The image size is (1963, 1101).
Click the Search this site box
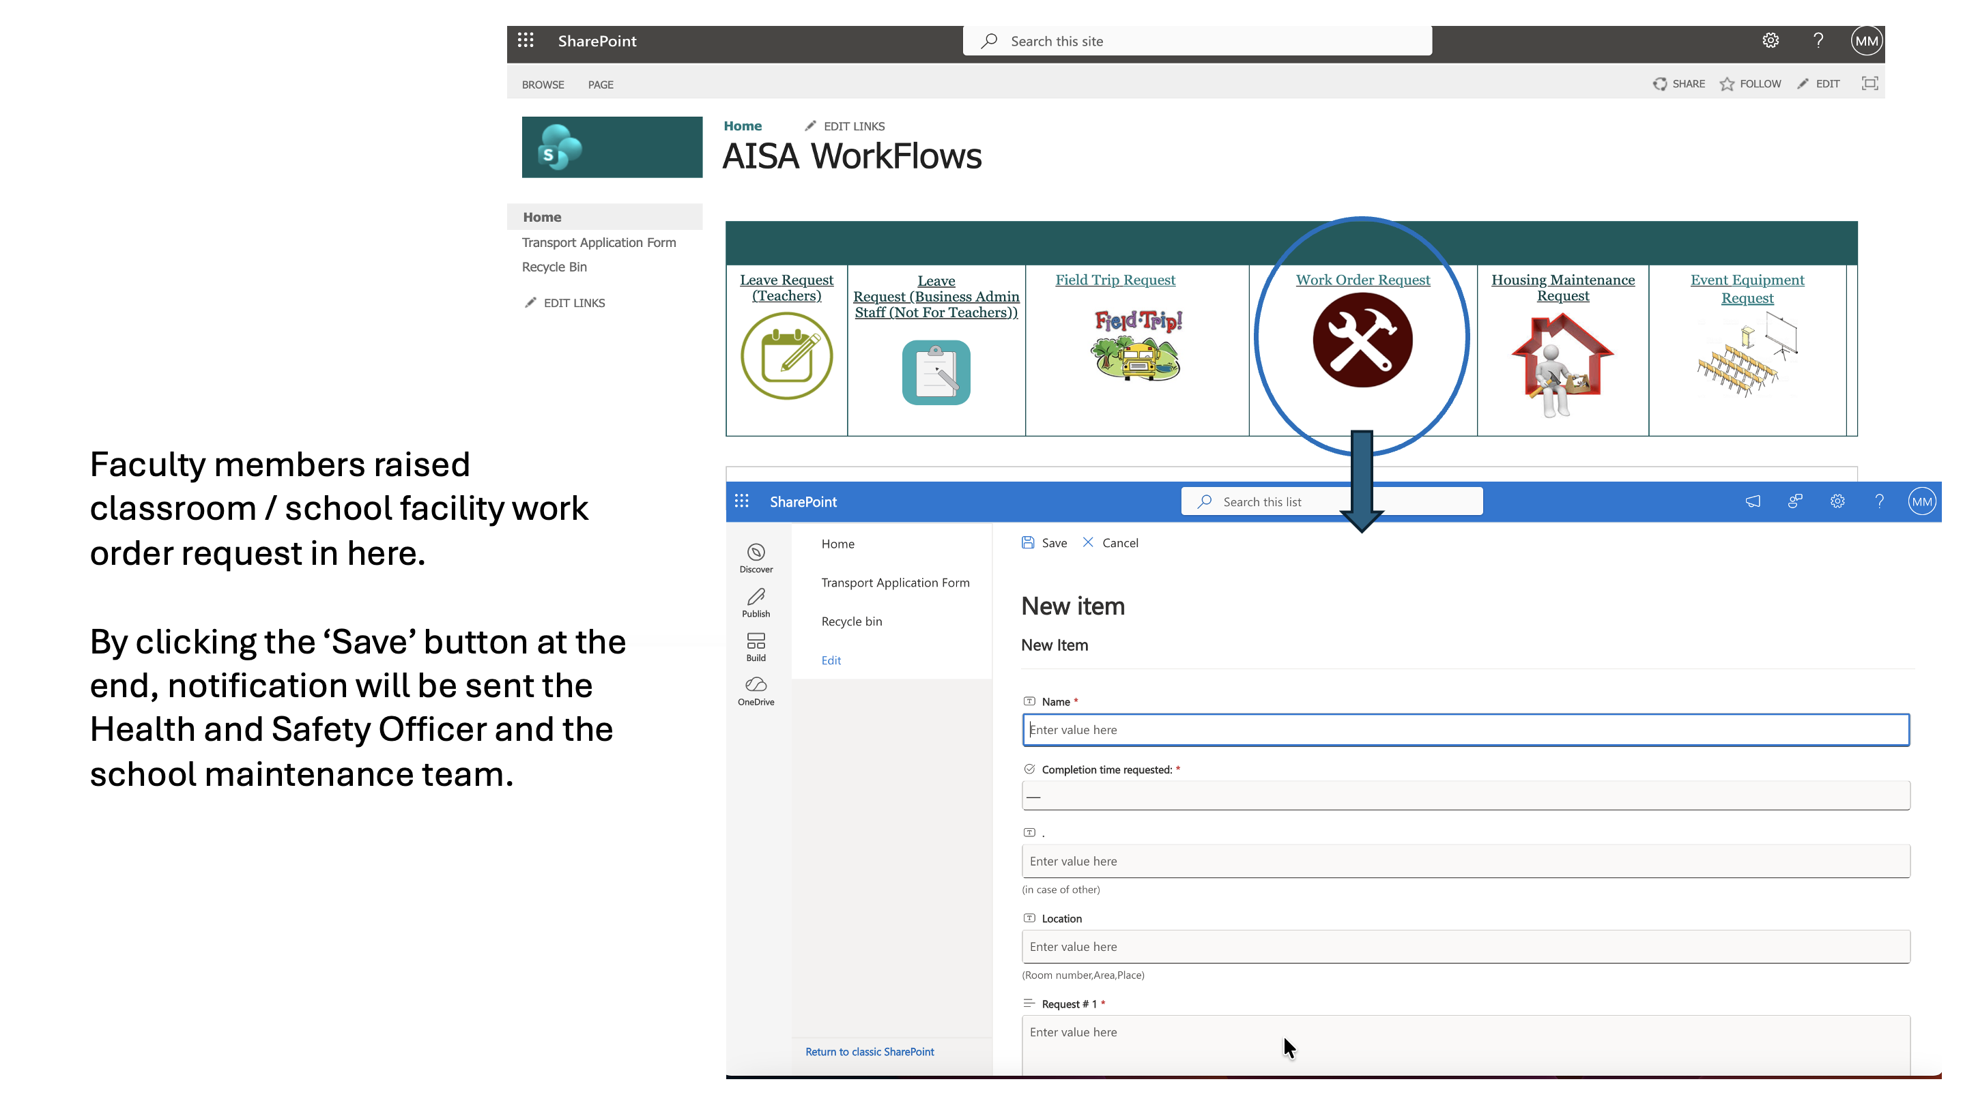pyautogui.click(x=1197, y=41)
